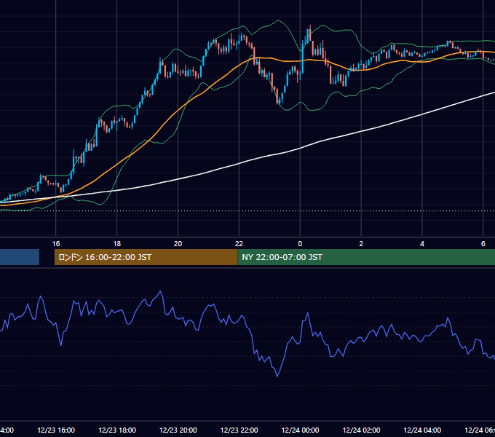The width and height of the screenshot is (495, 437).
Task: Click the 18 hour label on price chart axis
Action: click(x=116, y=244)
